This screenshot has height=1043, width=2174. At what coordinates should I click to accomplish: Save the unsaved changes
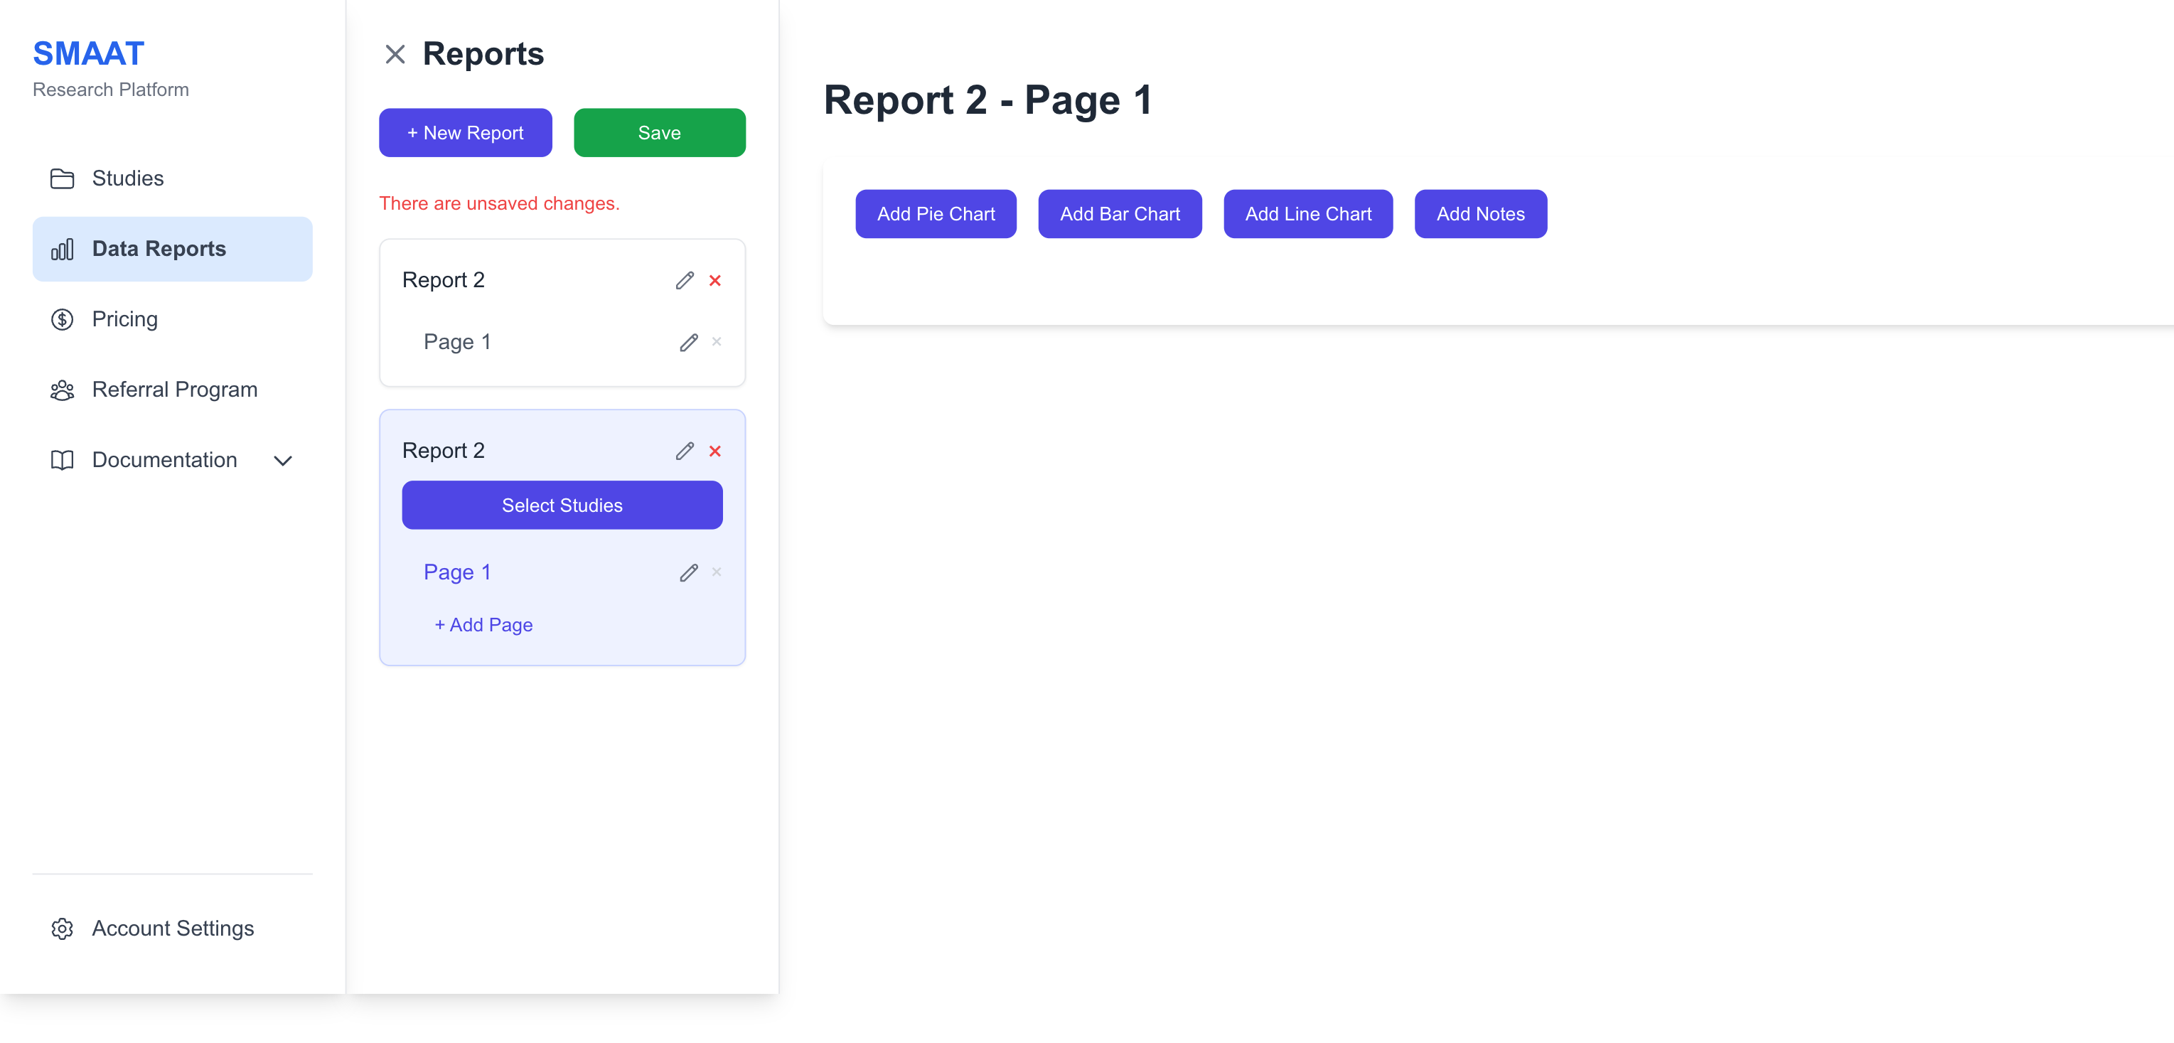[659, 132]
